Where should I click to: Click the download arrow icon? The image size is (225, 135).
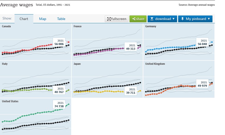click(152, 19)
